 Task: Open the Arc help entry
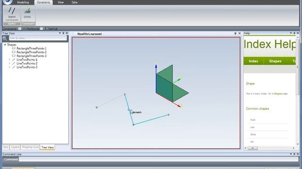pyautogui.click(x=252, y=142)
